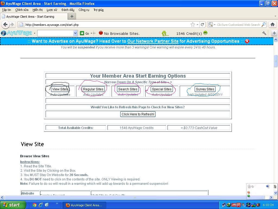Click the Browse View Sites heading

point(34,156)
